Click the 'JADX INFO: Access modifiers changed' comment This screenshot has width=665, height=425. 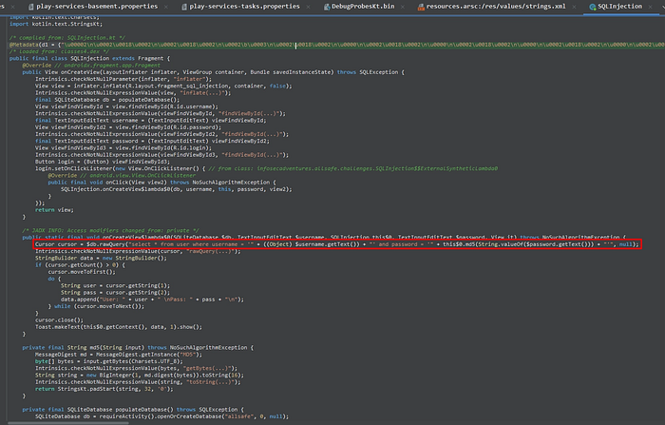tap(110, 230)
